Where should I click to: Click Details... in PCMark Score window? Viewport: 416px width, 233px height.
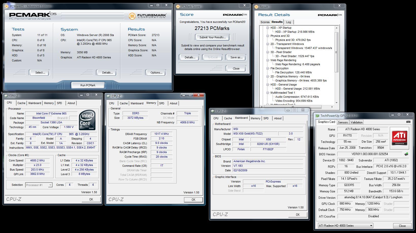[x=190, y=57]
